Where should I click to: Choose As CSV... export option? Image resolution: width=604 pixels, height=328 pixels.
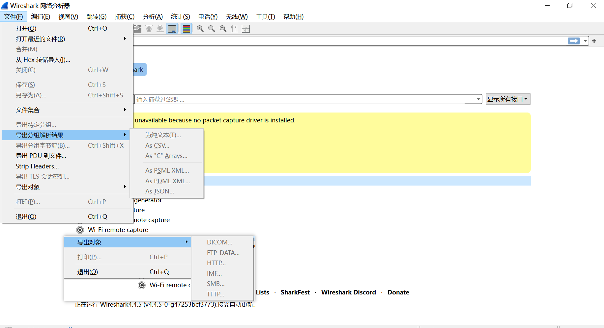tap(167, 145)
